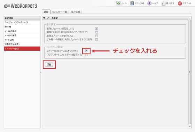Click scrollbar up arrow in settings panel

pos(190,18)
